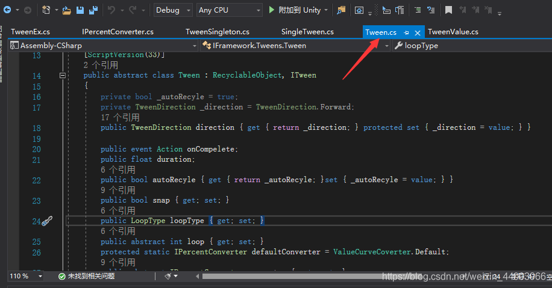
Task: Click the Undo arrow icon
Action: point(111,10)
